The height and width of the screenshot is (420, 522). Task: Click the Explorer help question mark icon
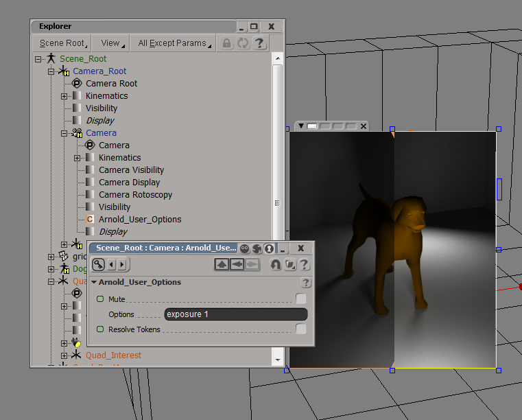click(259, 43)
